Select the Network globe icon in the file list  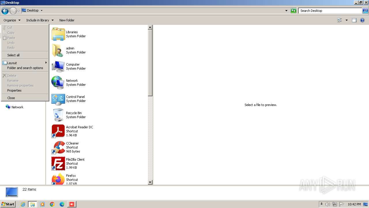coord(58,83)
